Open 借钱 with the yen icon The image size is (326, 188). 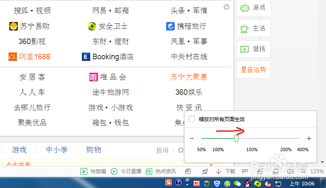[253, 49]
